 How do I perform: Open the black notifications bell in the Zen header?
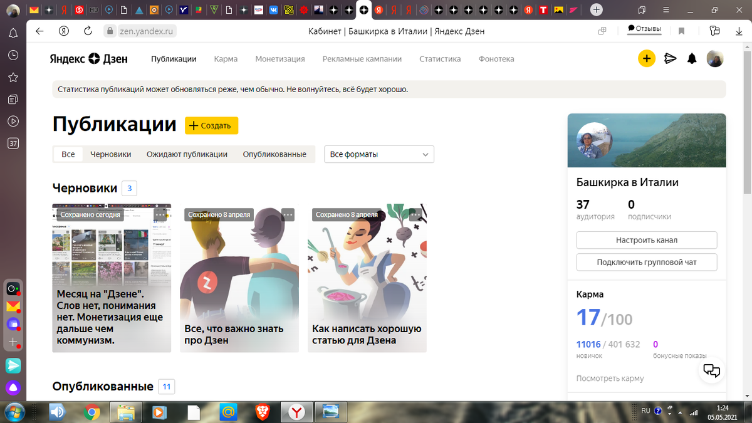(x=692, y=59)
